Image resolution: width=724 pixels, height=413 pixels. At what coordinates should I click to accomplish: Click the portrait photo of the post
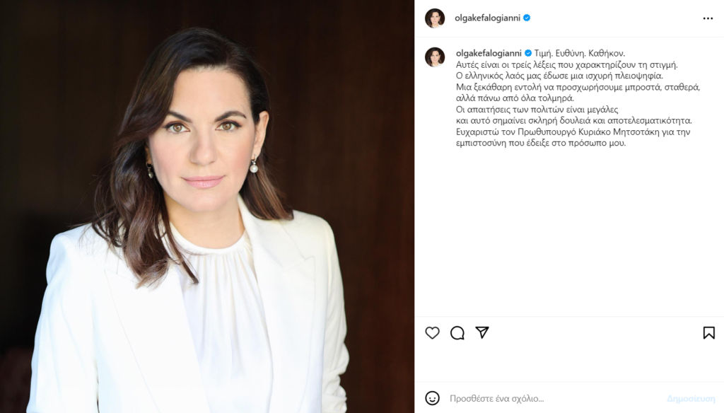point(207,206)
